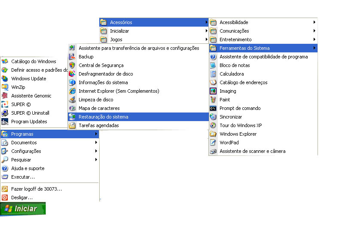Viewport: 339px width, 228px height.
Task: Click the Pesquisar magnifier icon
Action: 5,160
